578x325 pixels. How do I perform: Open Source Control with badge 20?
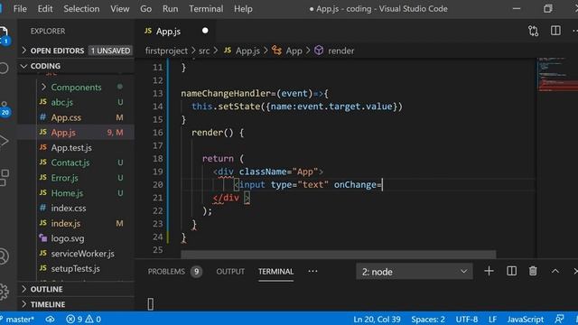click(x=5, y=109)
